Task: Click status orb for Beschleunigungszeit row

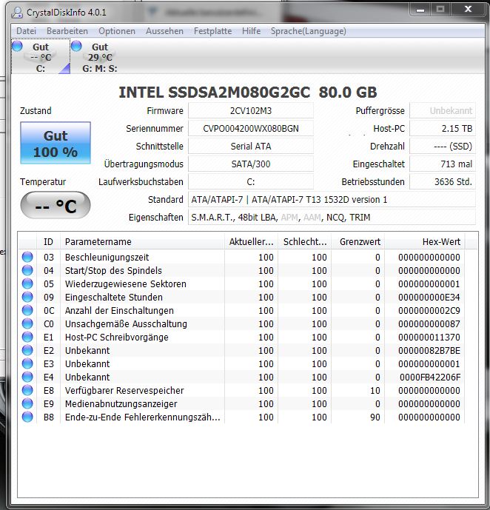Action: click(x=27, y=257)
